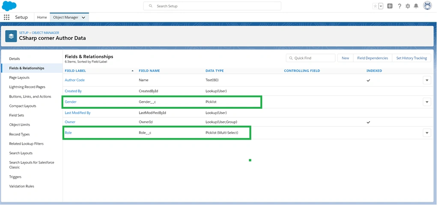Image resolution: width=438 pixels, height=206 pixels.
Task: Click the Picklist (Multi-Select) data type cell
Action: 222,132
